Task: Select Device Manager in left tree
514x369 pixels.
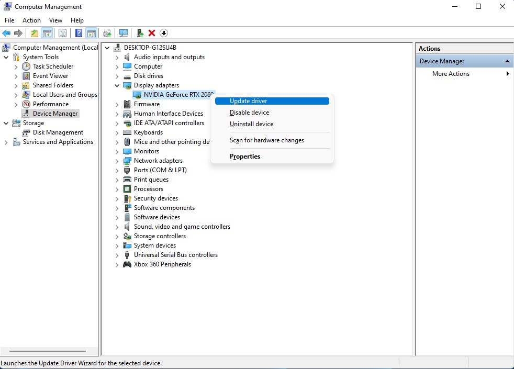Action: (x=50, y=114)
